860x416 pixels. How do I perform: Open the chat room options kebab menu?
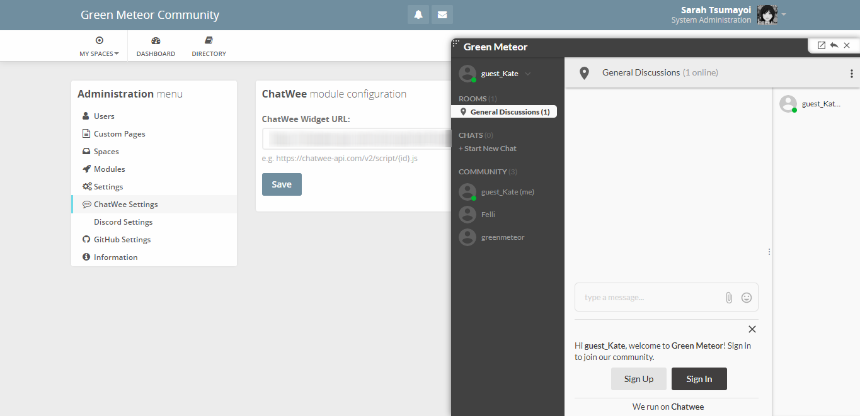[x=852, y=74]
